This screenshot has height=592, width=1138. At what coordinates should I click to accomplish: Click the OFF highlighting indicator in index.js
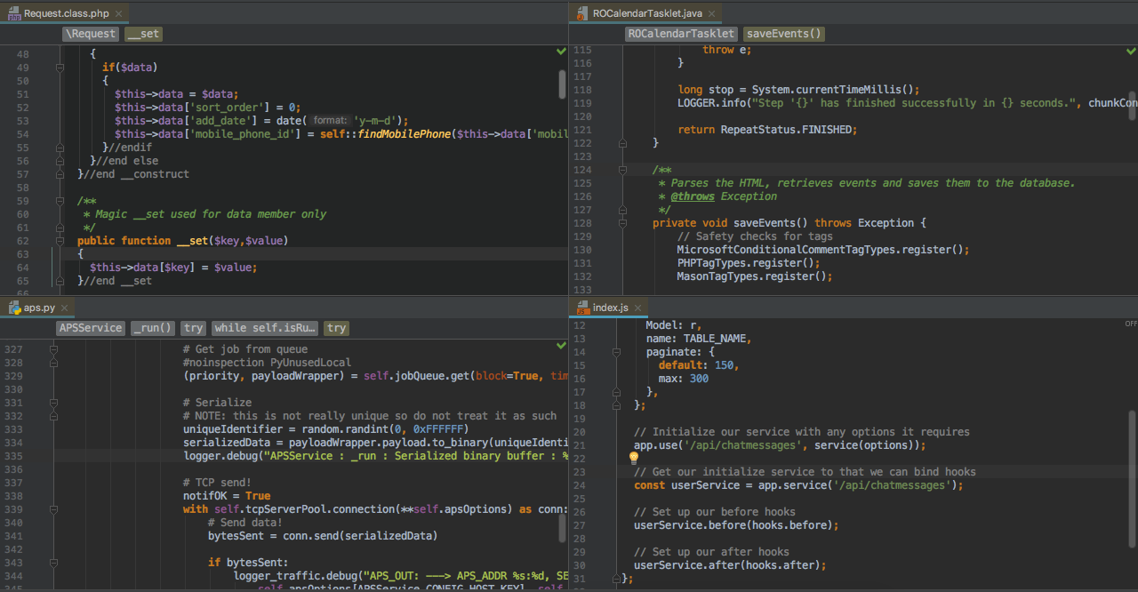click(1131, 324)
